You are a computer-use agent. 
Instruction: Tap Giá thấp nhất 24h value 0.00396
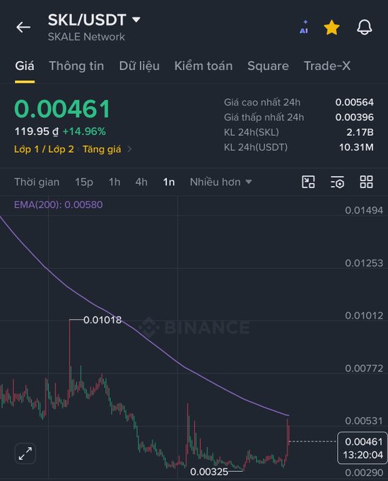[x=354, y=117]
